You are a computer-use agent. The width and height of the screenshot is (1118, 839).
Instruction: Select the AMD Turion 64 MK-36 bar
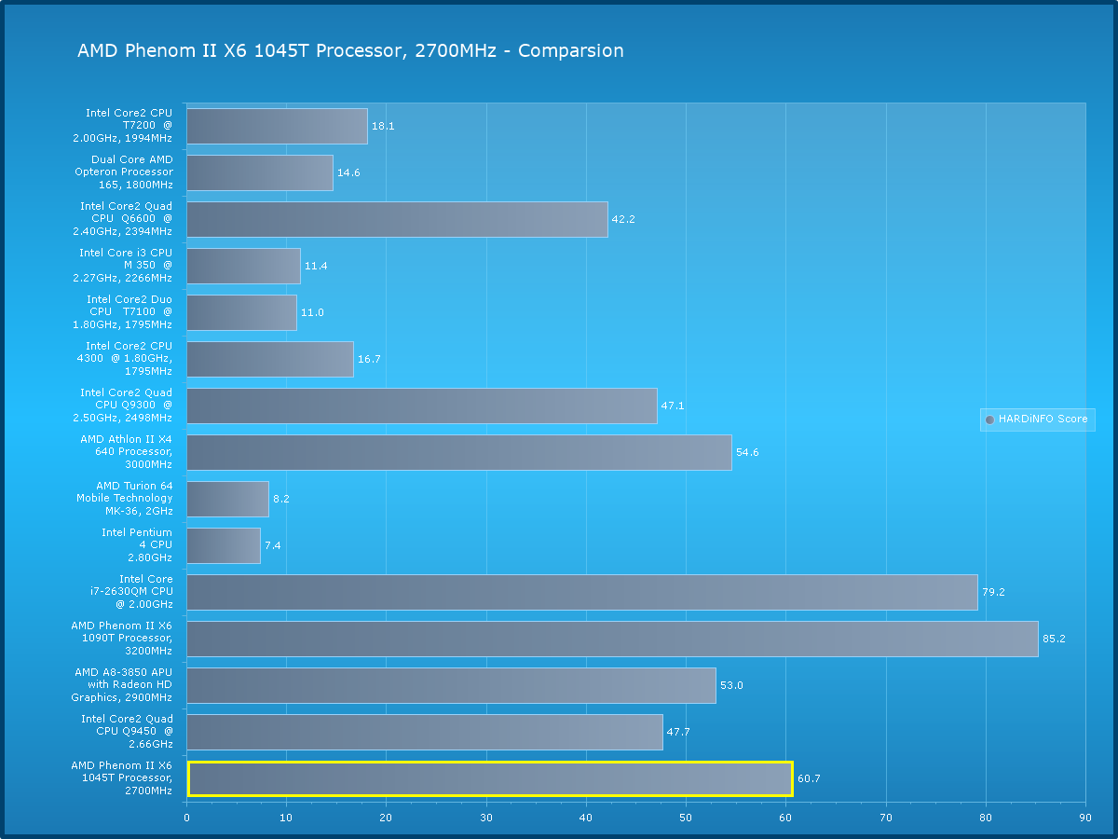[x=227, y=499]
